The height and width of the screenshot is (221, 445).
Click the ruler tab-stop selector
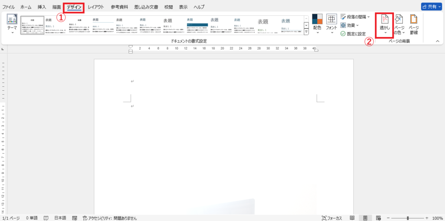pyautogui.click(x=3, y=49)
